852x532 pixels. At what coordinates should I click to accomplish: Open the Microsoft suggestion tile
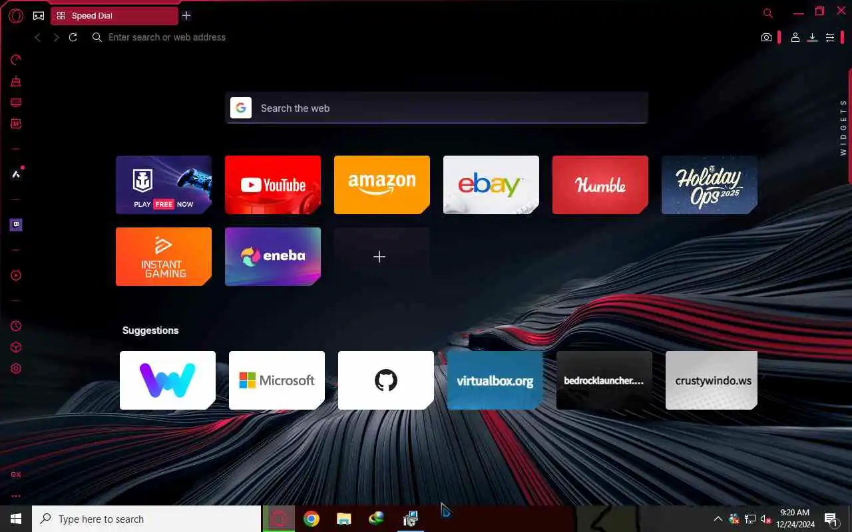[x=277, y=380]
